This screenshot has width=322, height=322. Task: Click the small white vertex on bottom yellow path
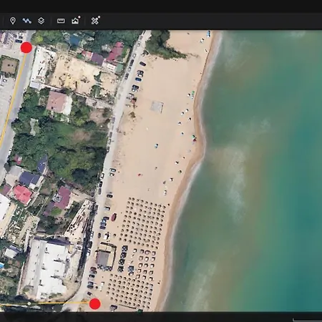(x=29, y=303)
